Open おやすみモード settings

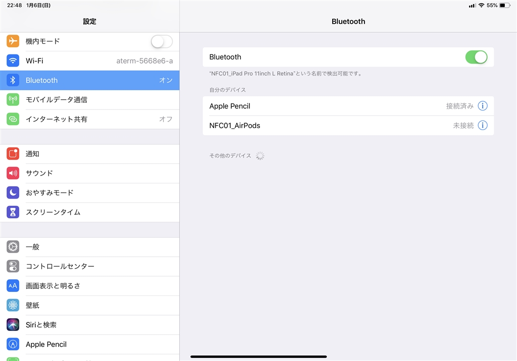(90, 193)
